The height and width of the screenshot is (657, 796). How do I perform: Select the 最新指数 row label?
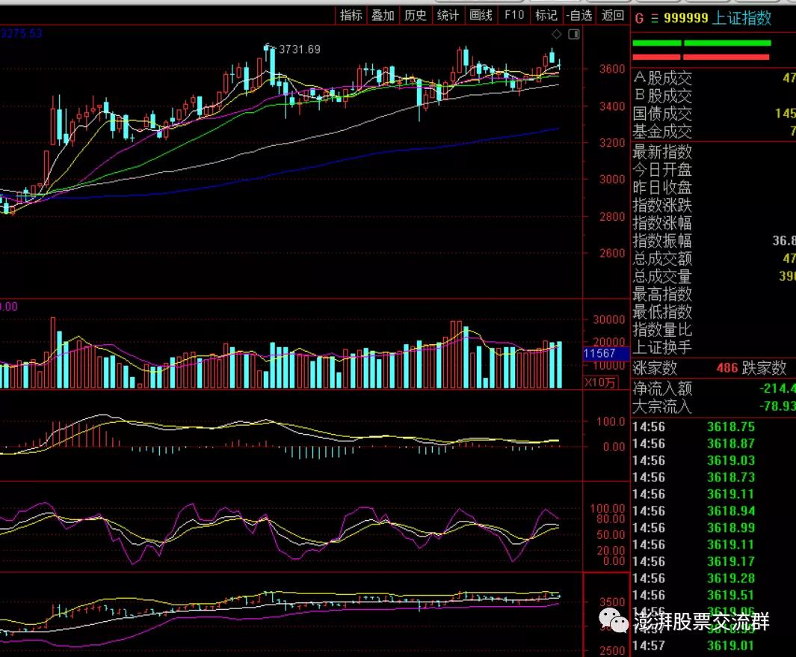(662, 152)
